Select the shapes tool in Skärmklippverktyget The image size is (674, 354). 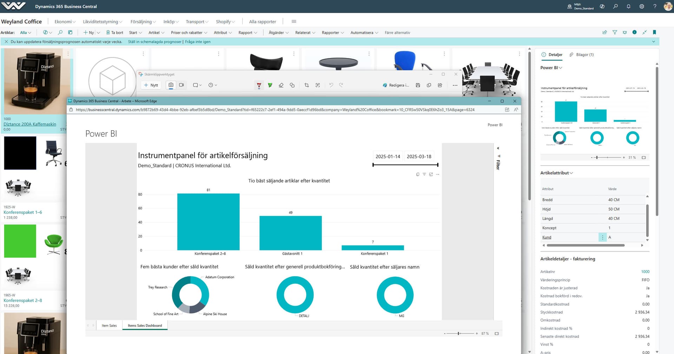click(292, 85)
